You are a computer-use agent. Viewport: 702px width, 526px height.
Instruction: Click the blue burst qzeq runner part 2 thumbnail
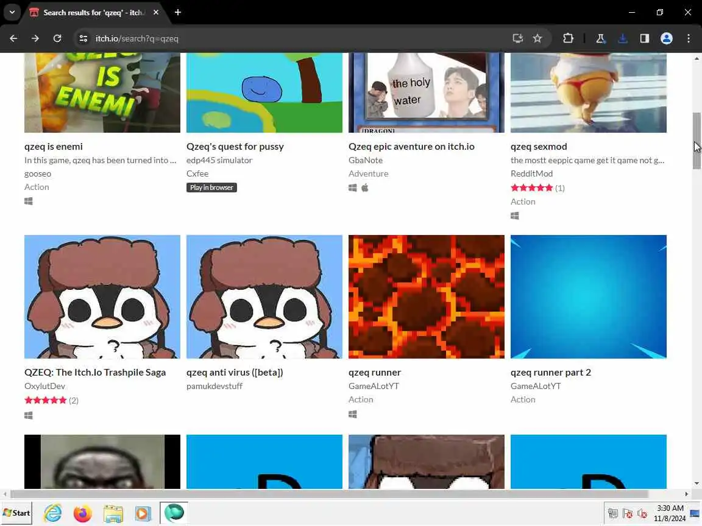click(x=588, y=296)
